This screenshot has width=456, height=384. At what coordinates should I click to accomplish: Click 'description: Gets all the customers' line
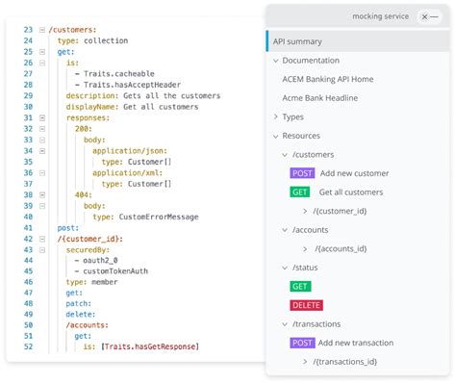[x=143, y=96]
